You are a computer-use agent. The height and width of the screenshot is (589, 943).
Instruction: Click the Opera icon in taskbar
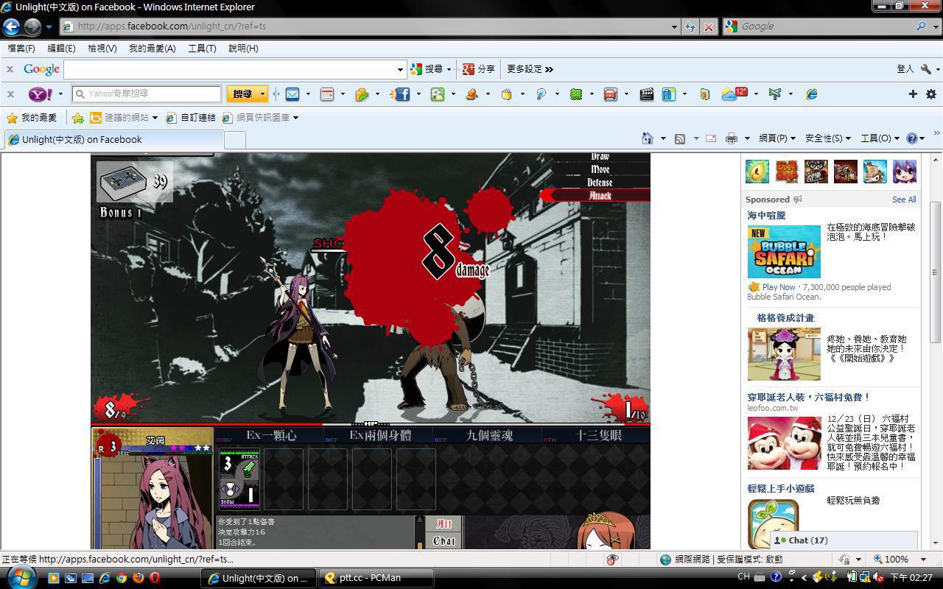[x=155, y=578]
